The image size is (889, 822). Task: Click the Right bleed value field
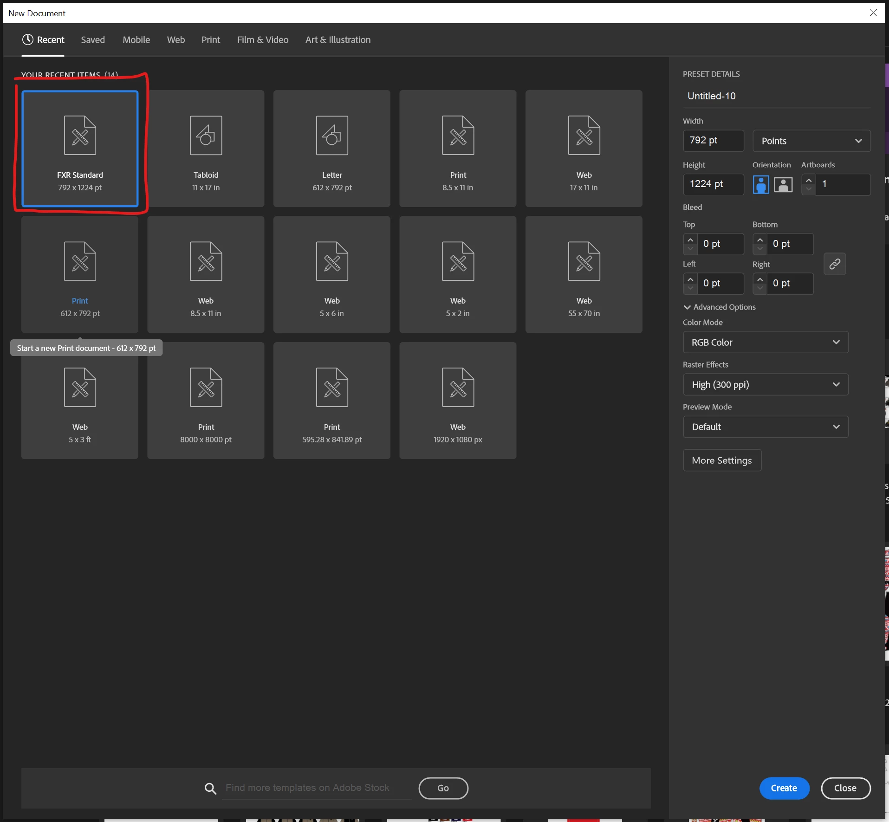tap(790, 284)
